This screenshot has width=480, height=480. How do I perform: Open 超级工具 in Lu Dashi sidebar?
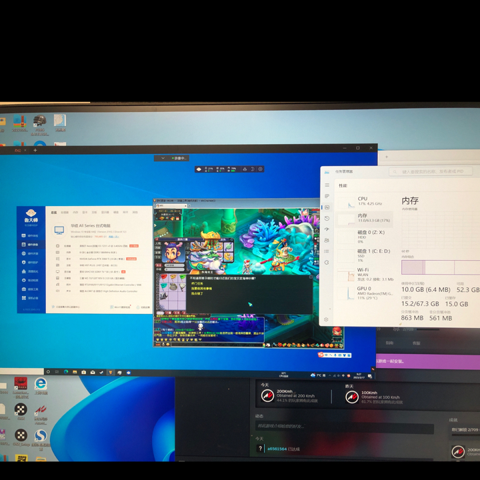tap(30, 289)
